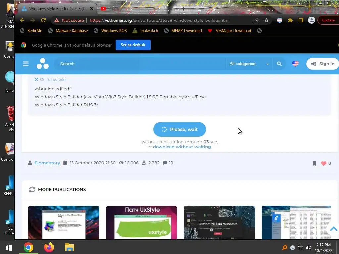The image size is (339, 254).
Task: Open the malwat.ch bookmark
Action: click(145, 31)
